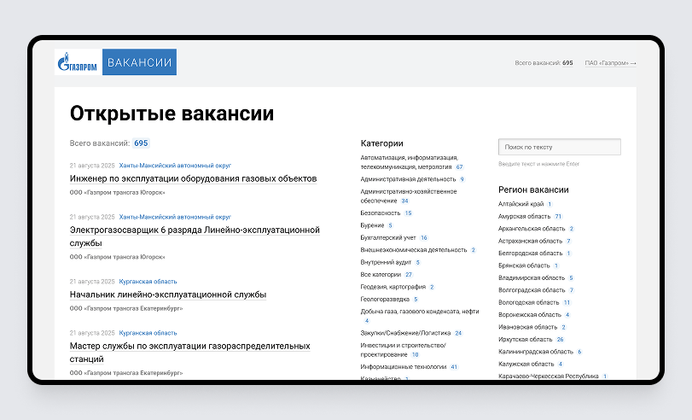The image size is (692, 420).
Task: Click ООО «Газпром трансгаз Югорск» under Инженер vacancy
Action: point(118,193)
